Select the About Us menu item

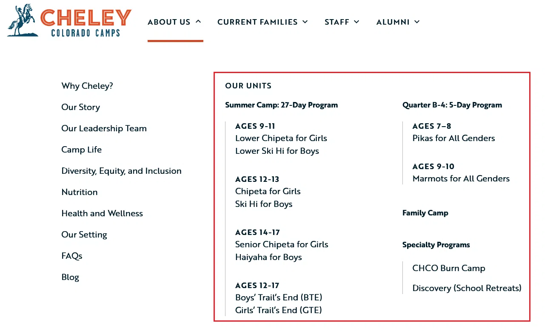[x=169, y=22]
